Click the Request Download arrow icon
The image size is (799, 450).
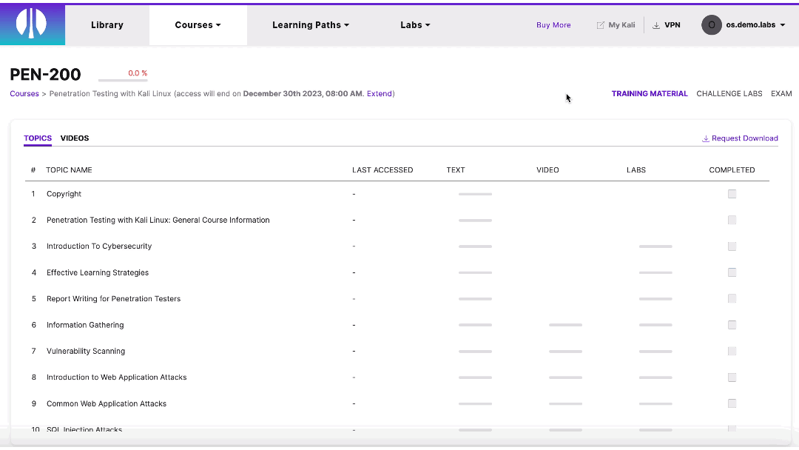(x=705, y=138)
